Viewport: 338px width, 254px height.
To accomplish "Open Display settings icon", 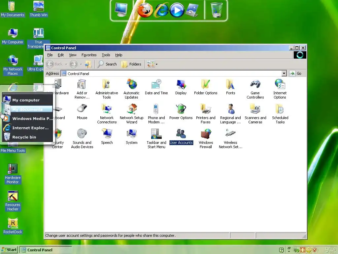I will (181, 87).
